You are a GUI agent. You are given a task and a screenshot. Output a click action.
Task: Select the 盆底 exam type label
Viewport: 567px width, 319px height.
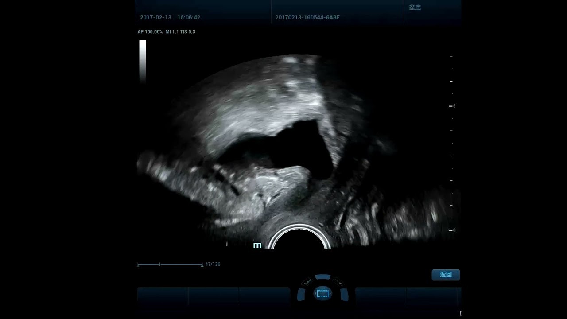(415, 8)
